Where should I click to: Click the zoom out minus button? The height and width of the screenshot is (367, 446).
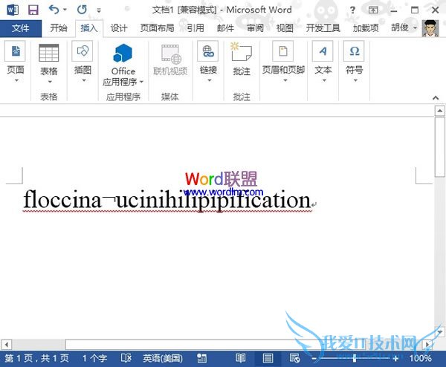pos(314,359)
